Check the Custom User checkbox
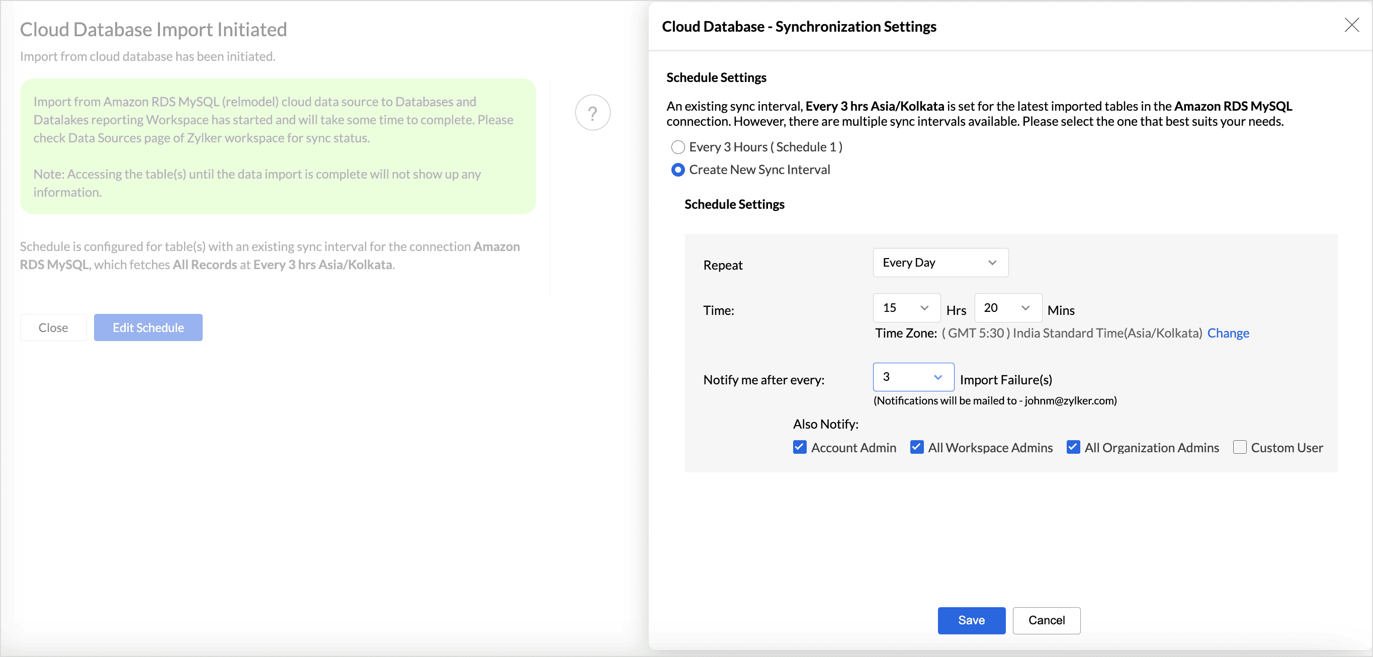Viewport: 1373px width, 657px height. pos(1240,447)
